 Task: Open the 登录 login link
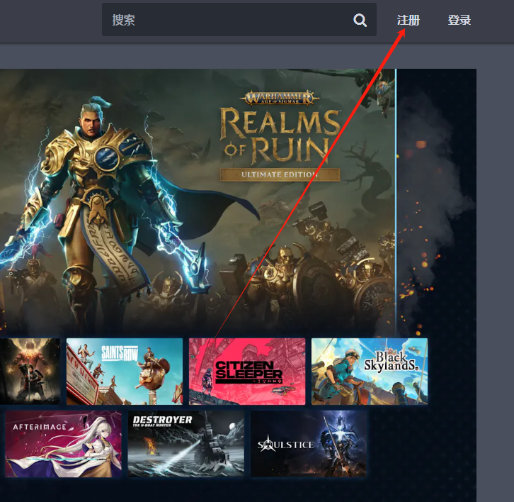coord(459,21)
